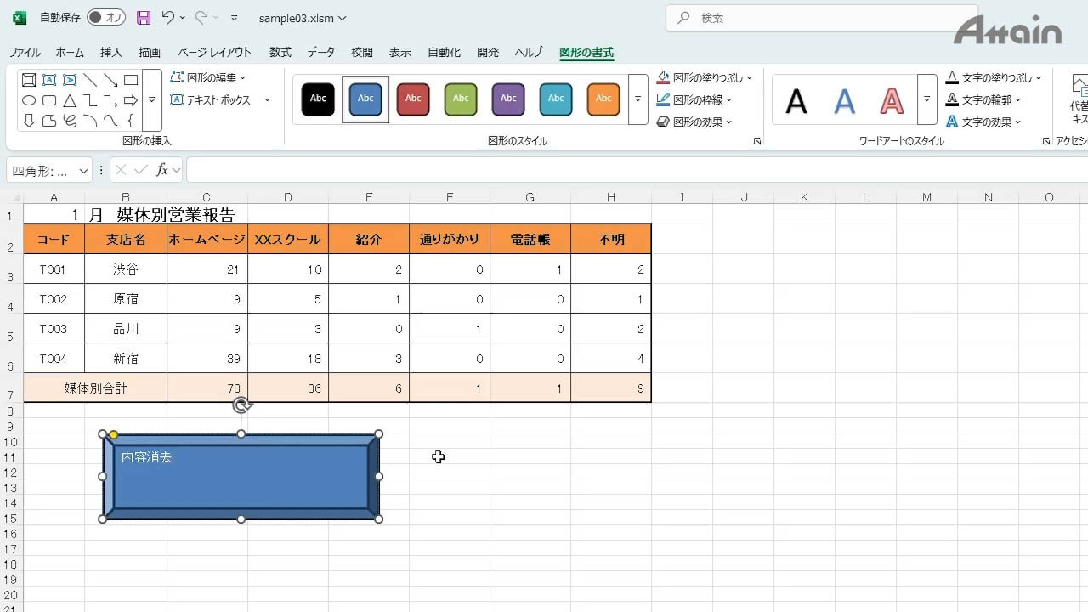
Task: Click the undo arrow icon
Action: [167, 18]
